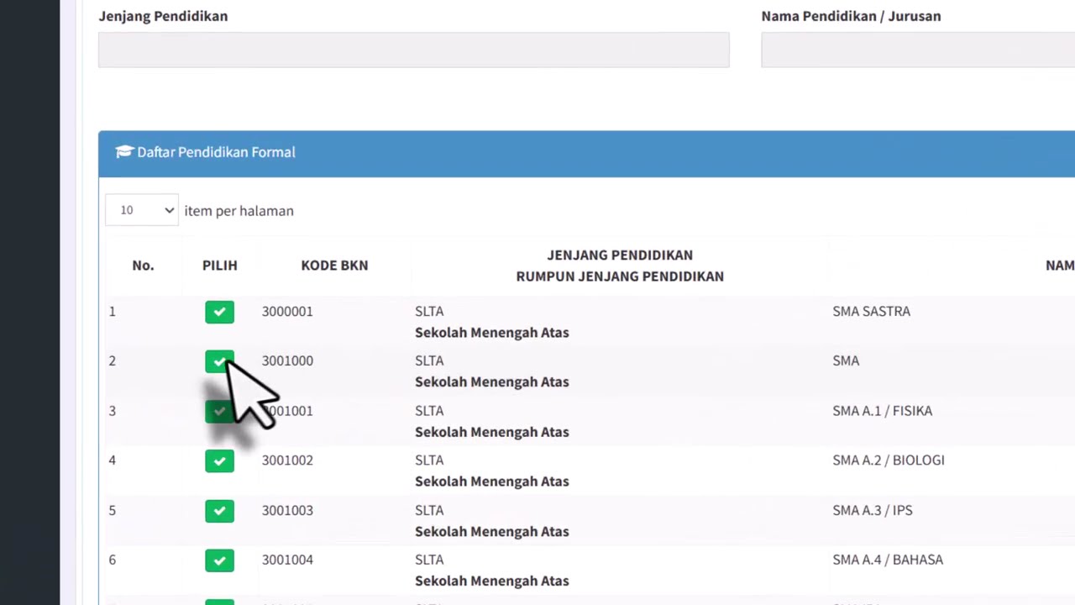Select row 1 green check for SMA SASTRA
This screenshot has height=605, width=1075.
(219, 312)
